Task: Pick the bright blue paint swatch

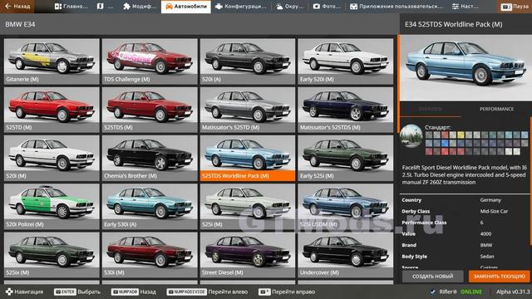Action: pyautogui.click(x=445, y=144)
